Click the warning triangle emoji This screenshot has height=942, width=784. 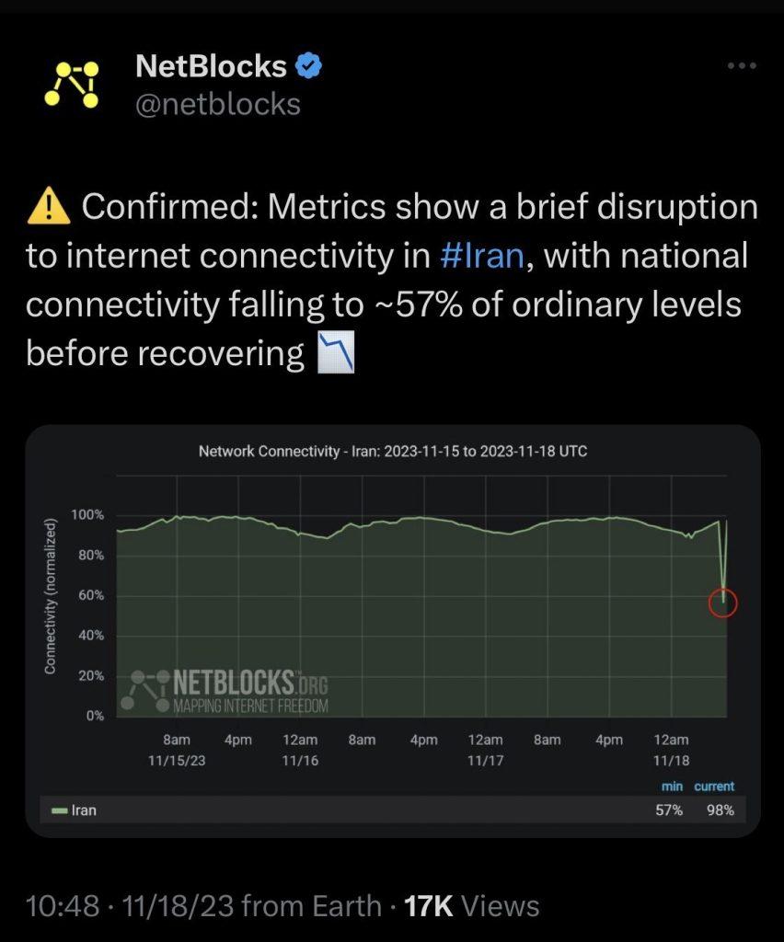(49, 206)
